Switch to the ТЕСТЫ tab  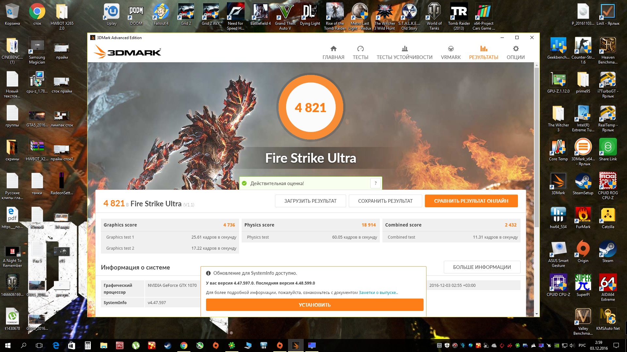point(360,52)
